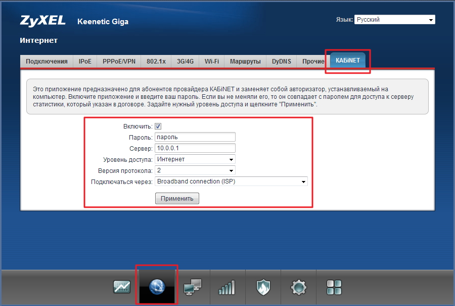Screen dimensions: 455x306
Task: Open the Язык language dropdown
Action: click(394, 20)
